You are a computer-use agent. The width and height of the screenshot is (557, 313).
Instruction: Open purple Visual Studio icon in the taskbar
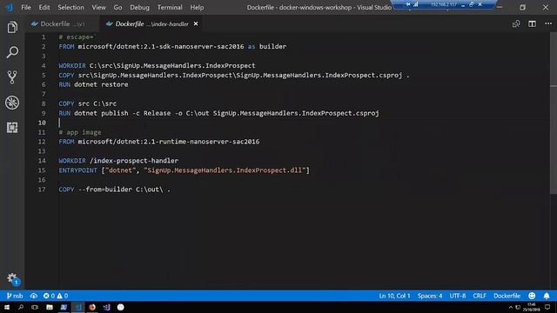[106, 307]
